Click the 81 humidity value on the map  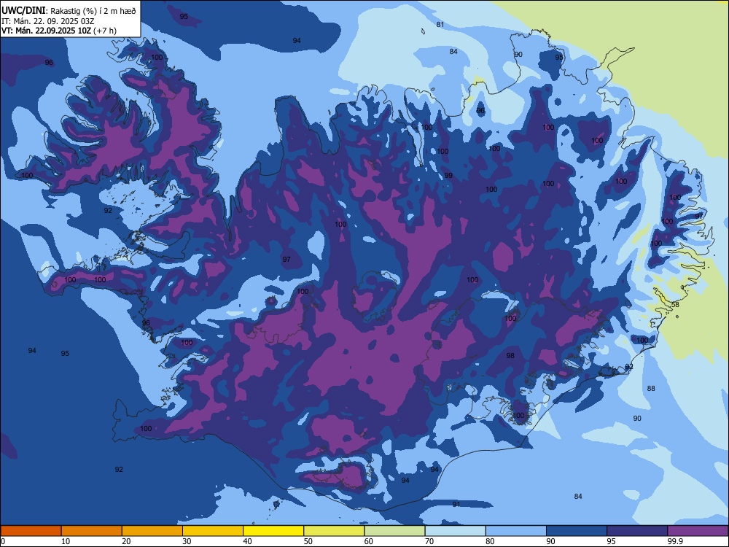point(440,25)
